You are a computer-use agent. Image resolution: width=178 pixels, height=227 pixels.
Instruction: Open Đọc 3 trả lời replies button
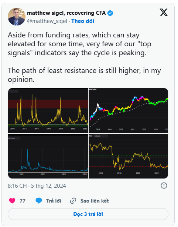[88, 214]
